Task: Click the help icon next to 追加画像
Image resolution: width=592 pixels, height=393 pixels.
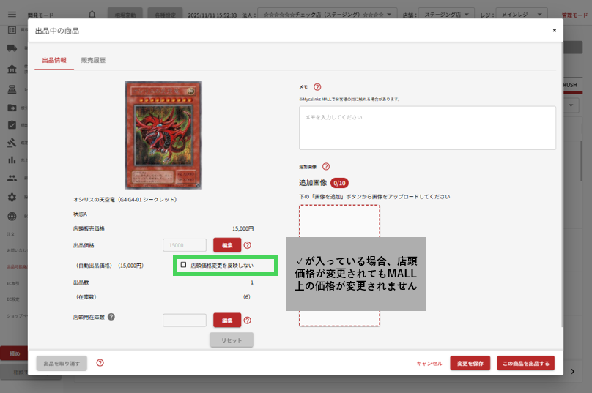Action: tap(326, 166)
